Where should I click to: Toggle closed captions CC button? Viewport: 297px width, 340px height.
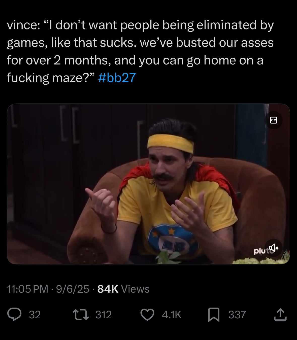(x=274, y=120)
